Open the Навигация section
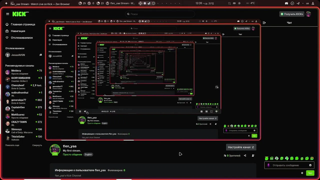This screenshot has height=180, width=320. pos(15,31)
